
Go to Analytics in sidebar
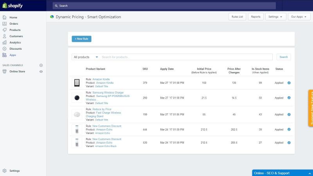coord(15,42)
